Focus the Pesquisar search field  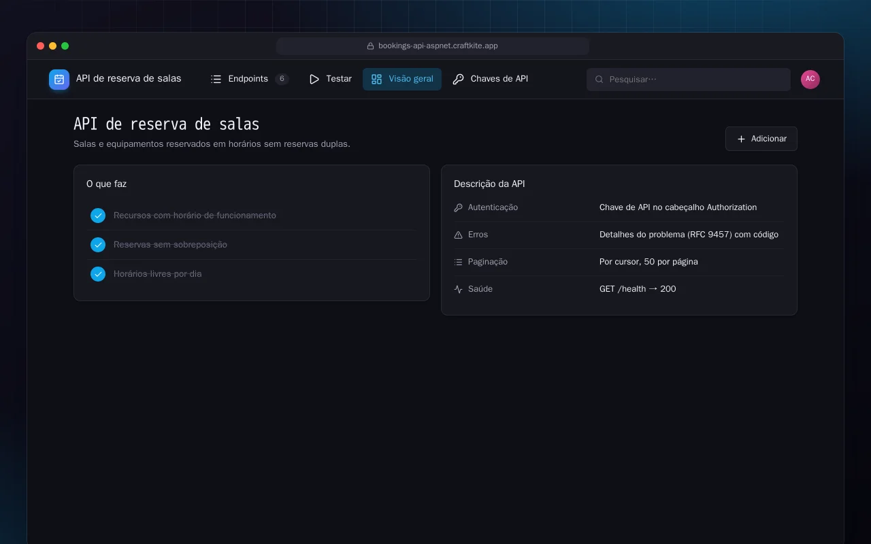[x=689, y=80]
